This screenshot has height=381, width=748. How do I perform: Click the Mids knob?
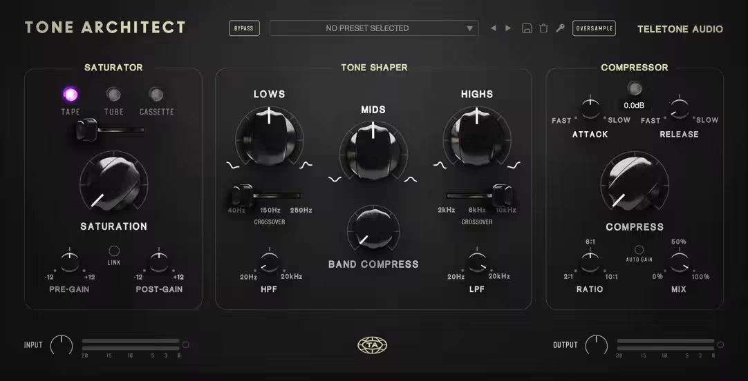coord(373,151)
